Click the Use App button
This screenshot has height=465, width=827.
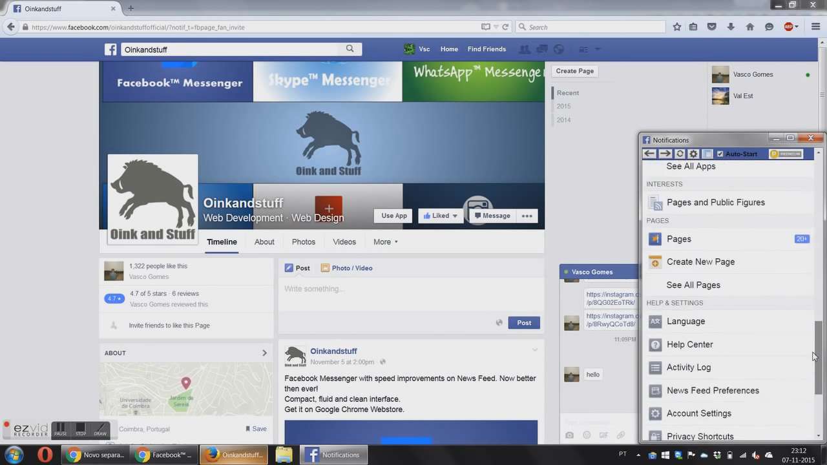pos(394,216)
